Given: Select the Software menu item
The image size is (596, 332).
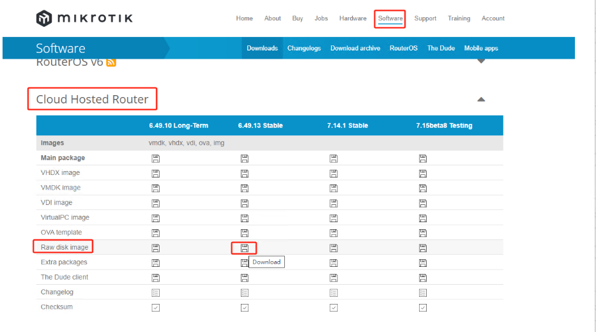Looking at the screenshot, I should click(390, 19).
